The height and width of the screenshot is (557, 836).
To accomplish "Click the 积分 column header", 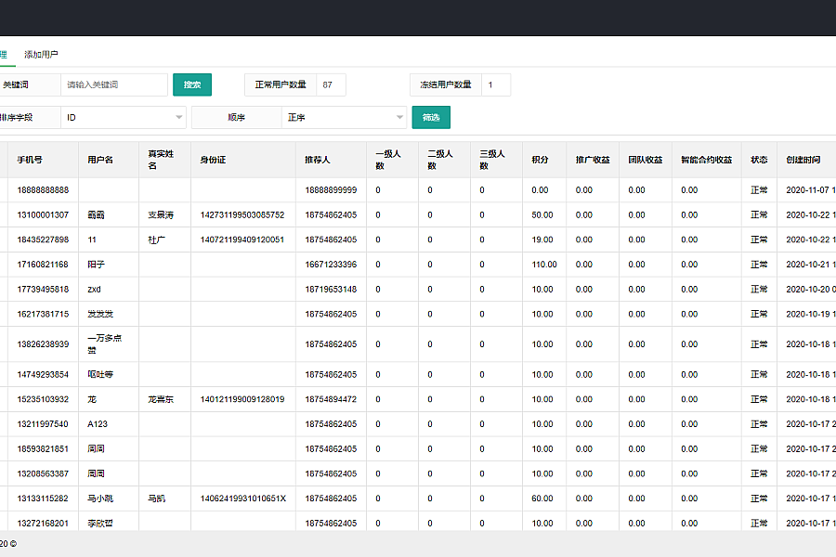I will 540,160.
